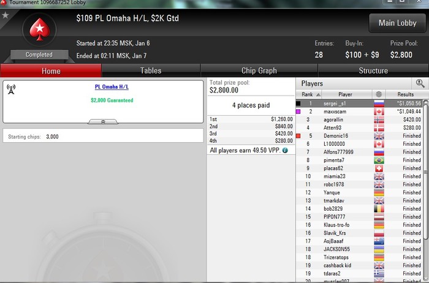The image size is (429, 283).
Task: Sort by the Player column header
Action: point(346,94)
